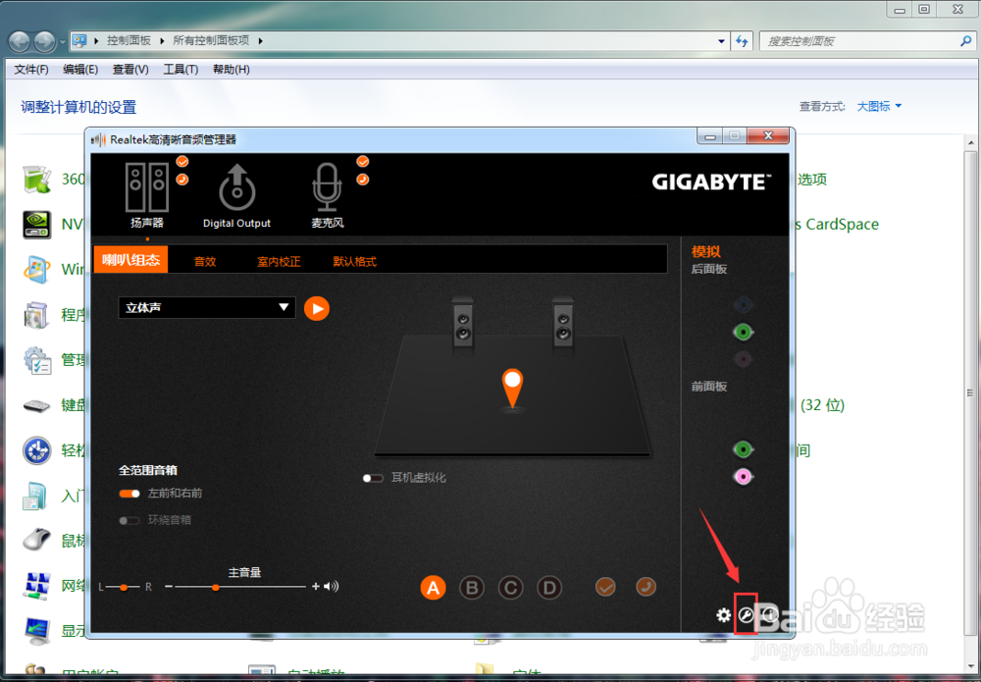
Task: Open the 帮助(H) menu
Action: click(231, 70)
